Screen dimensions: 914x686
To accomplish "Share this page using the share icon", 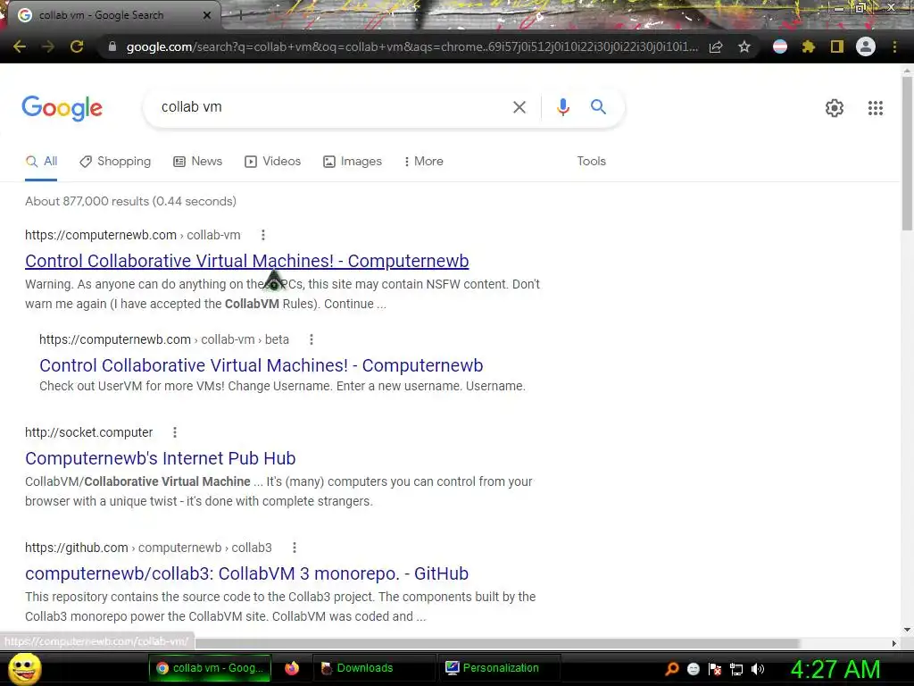I will pos(716,46).
